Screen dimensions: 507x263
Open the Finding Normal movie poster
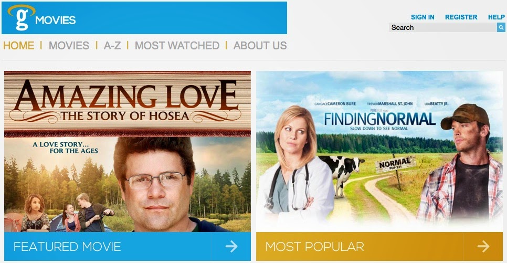tap(379, 151)
